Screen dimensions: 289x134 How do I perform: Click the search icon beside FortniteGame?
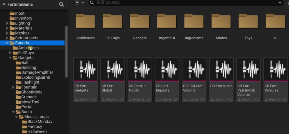pyautogui.click(x=61, y=4)
